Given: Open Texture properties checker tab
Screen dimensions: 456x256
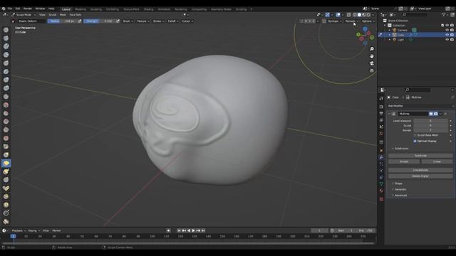Looking at the screenshot, I should point(381,199).
